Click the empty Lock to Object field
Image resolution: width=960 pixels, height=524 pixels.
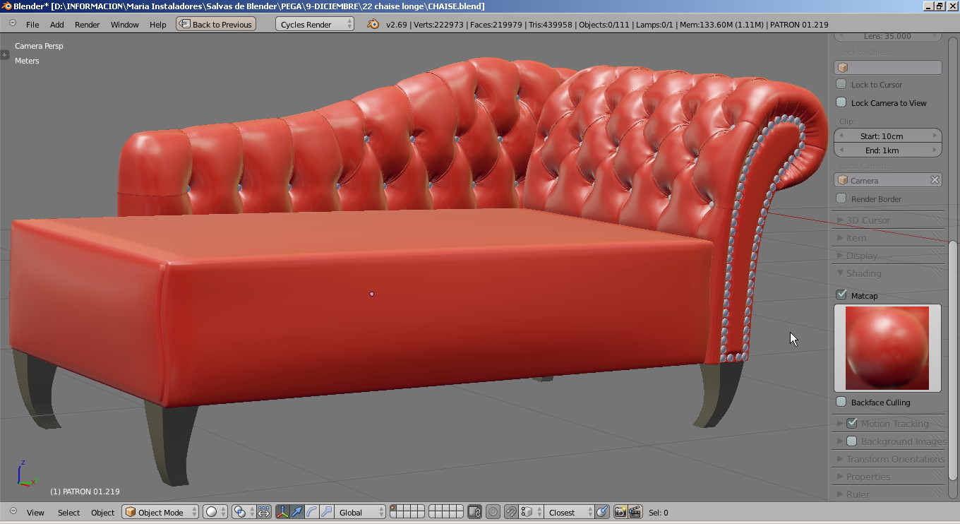click(888, 68)
